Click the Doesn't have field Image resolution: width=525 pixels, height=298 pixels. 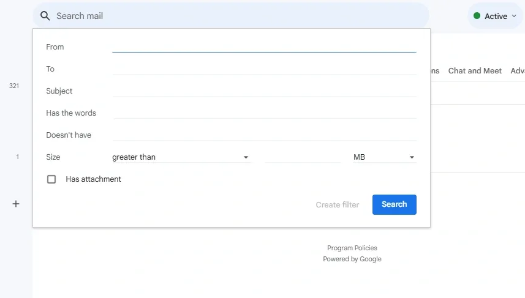[x=264, y=135]
